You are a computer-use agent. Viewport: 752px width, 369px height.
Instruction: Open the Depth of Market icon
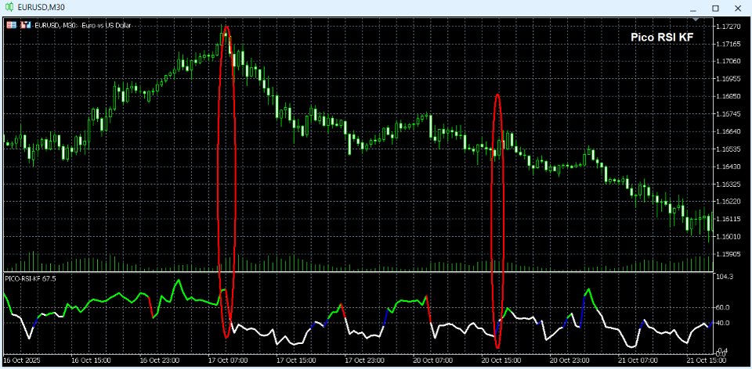[x=24, y=25]
